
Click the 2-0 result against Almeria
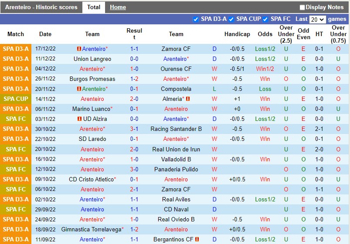(134, 99)
